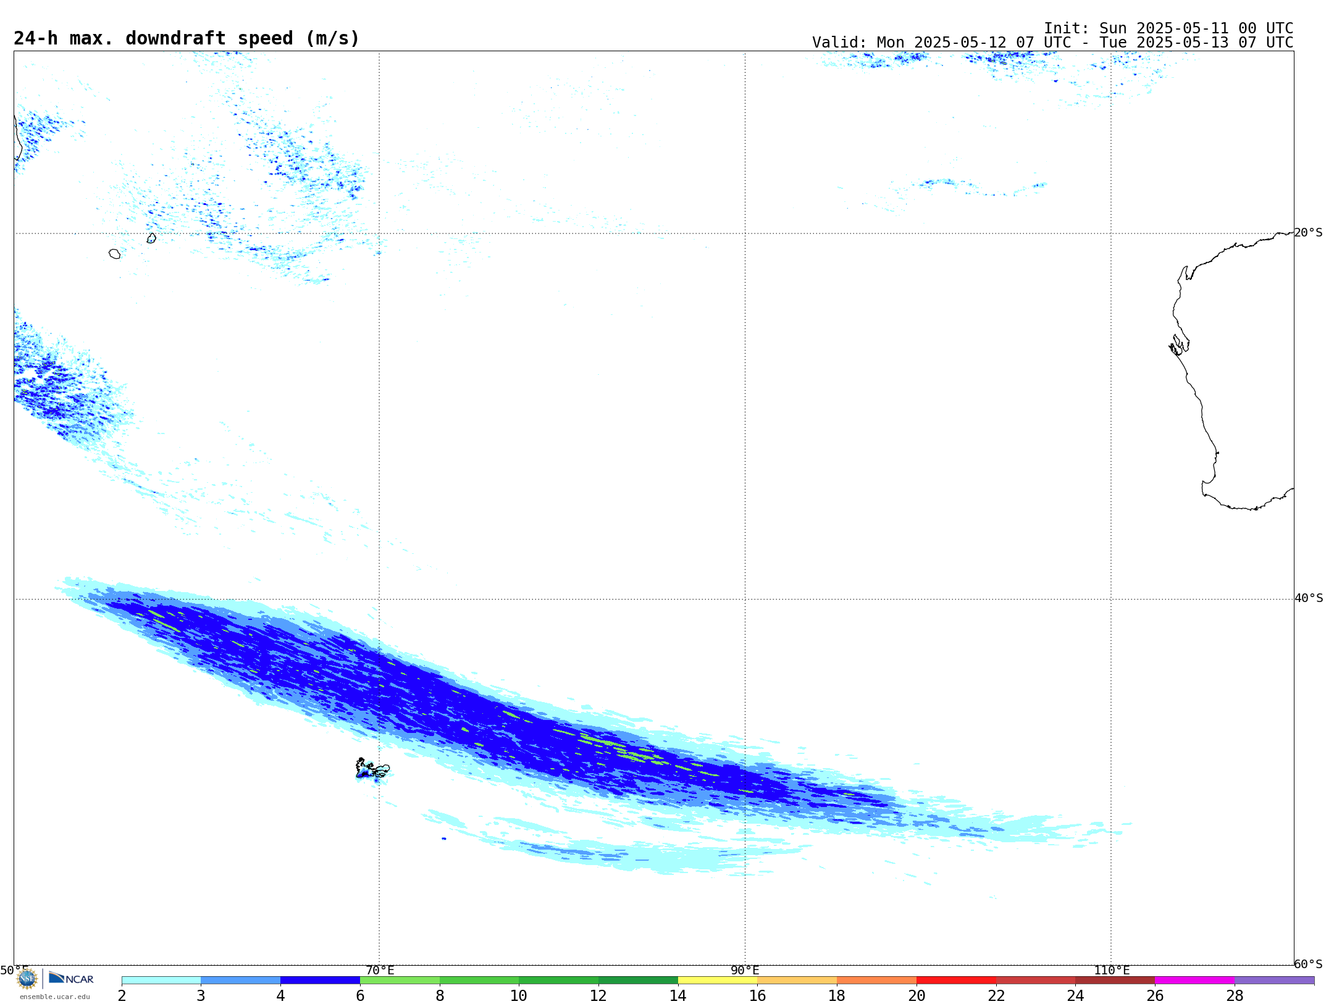Pick the orange 18-20 colorbar swatch
The width and height of the screenshot is (1334, 1004).
(x=876, y=980)
